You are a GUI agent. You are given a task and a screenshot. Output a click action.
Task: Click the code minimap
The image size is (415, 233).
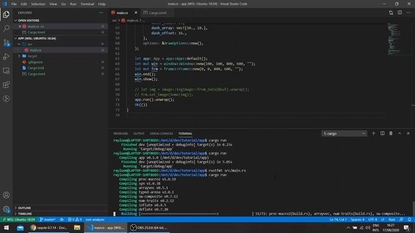click(394, 39)
